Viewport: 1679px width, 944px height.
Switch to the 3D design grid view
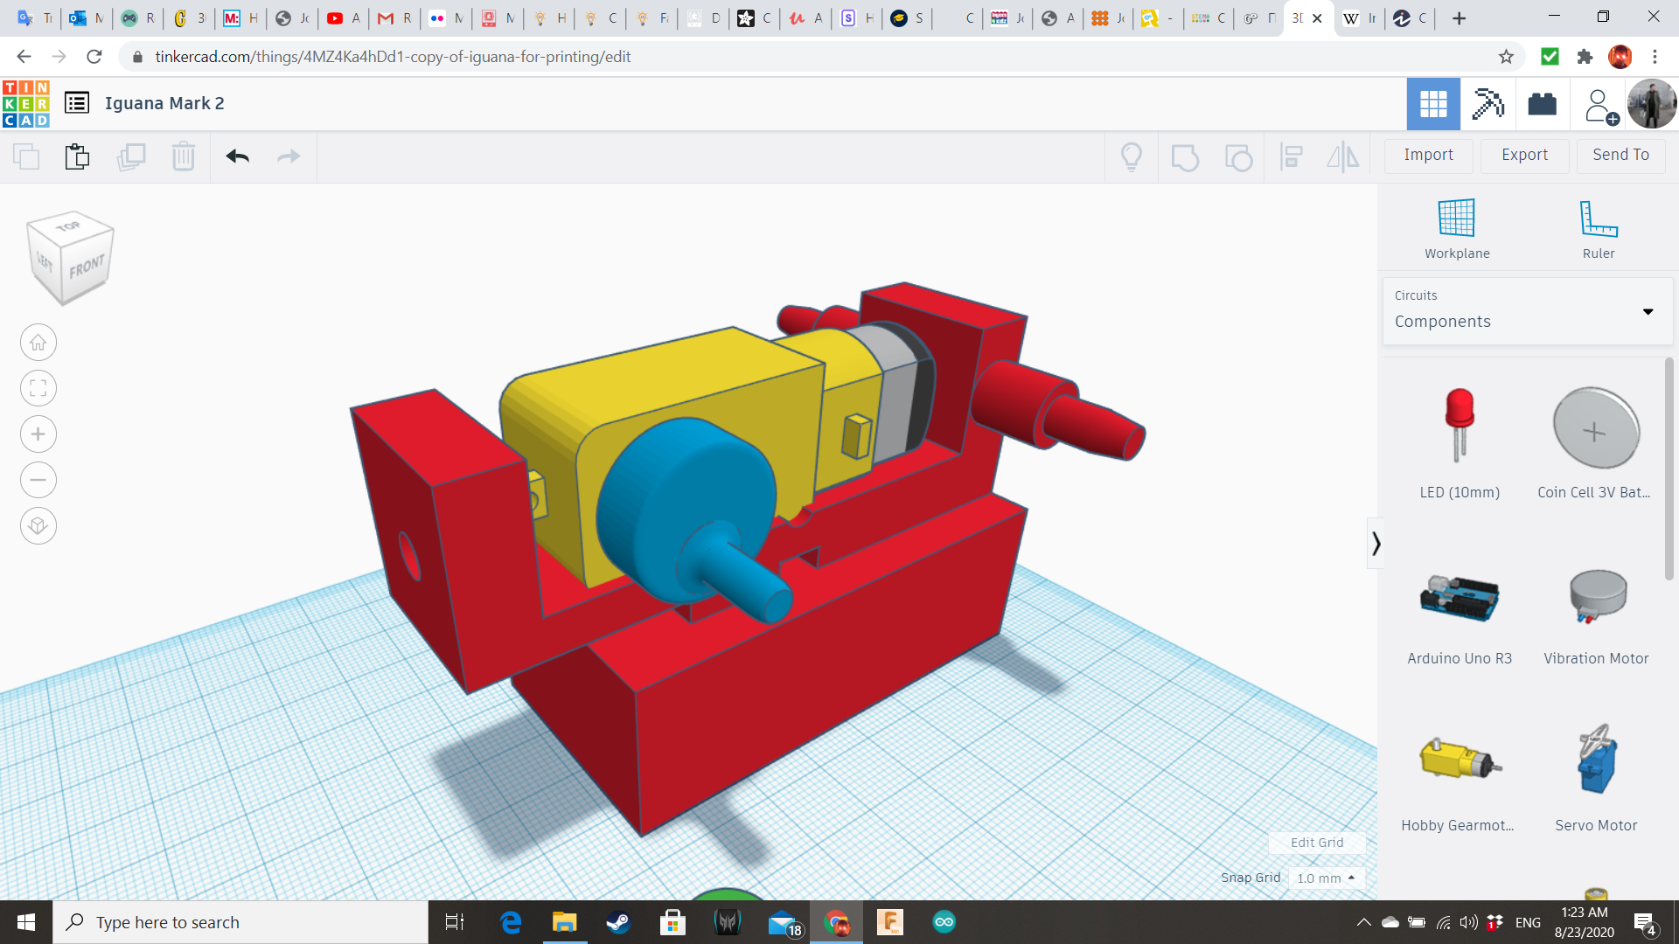(1432, 104)
